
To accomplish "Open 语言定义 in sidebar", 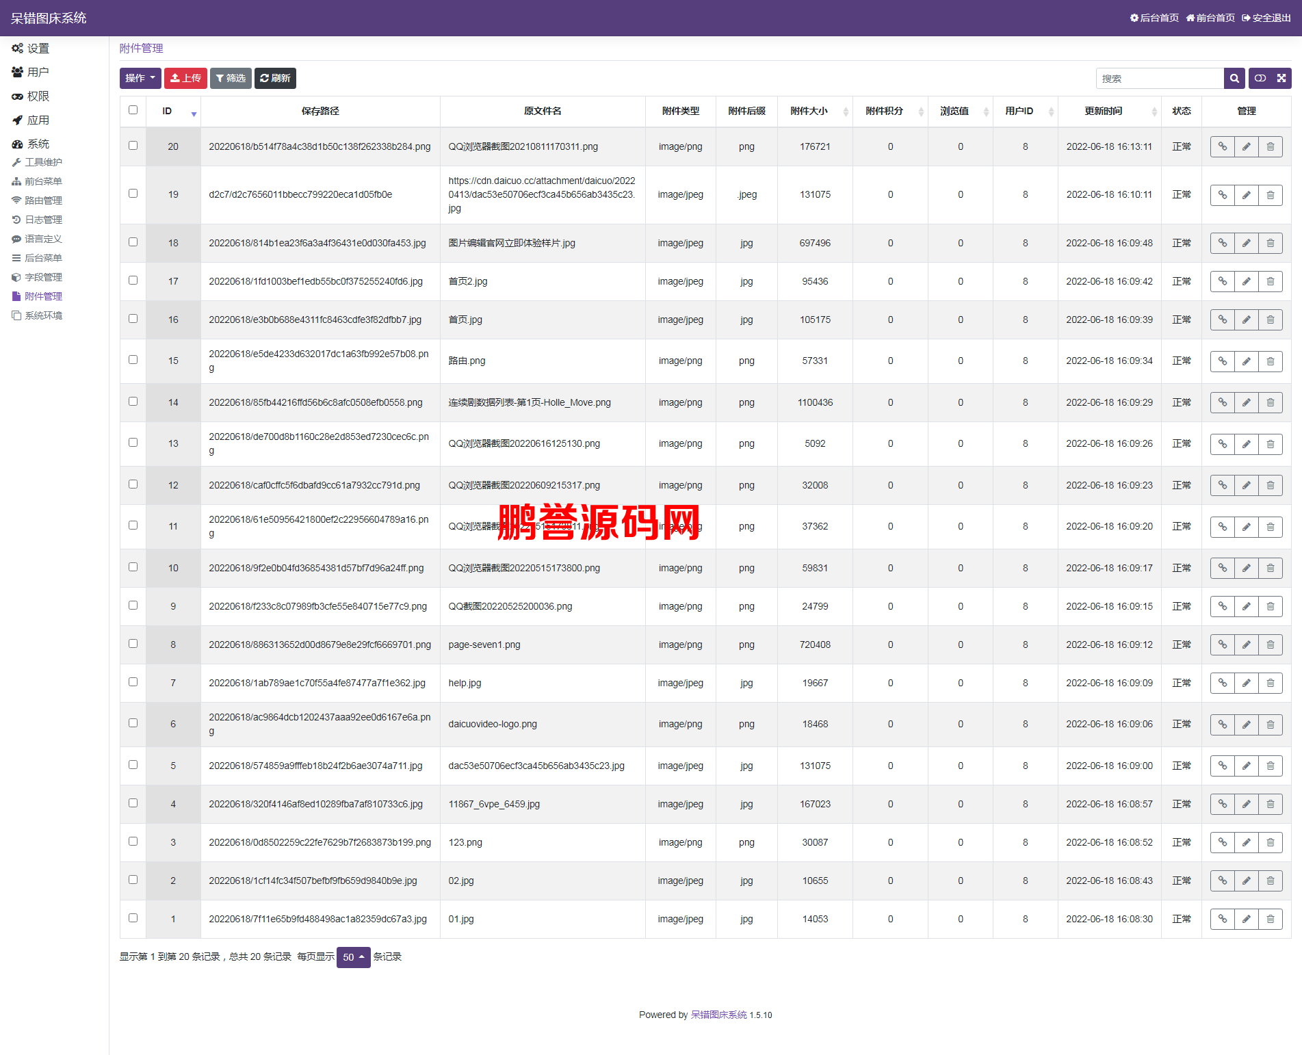I will coord(38,239).
